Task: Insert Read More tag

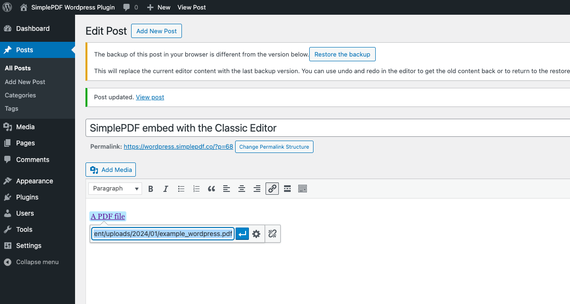Action: [287, 189]
